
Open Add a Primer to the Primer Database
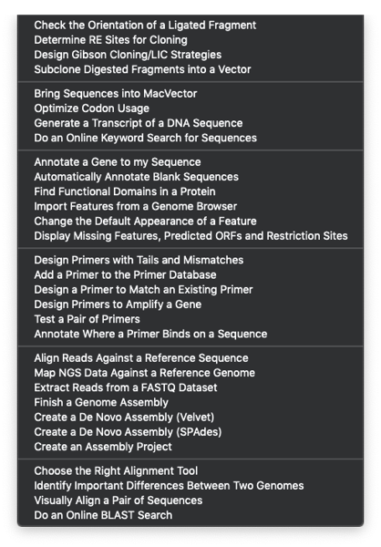point(190,274)
